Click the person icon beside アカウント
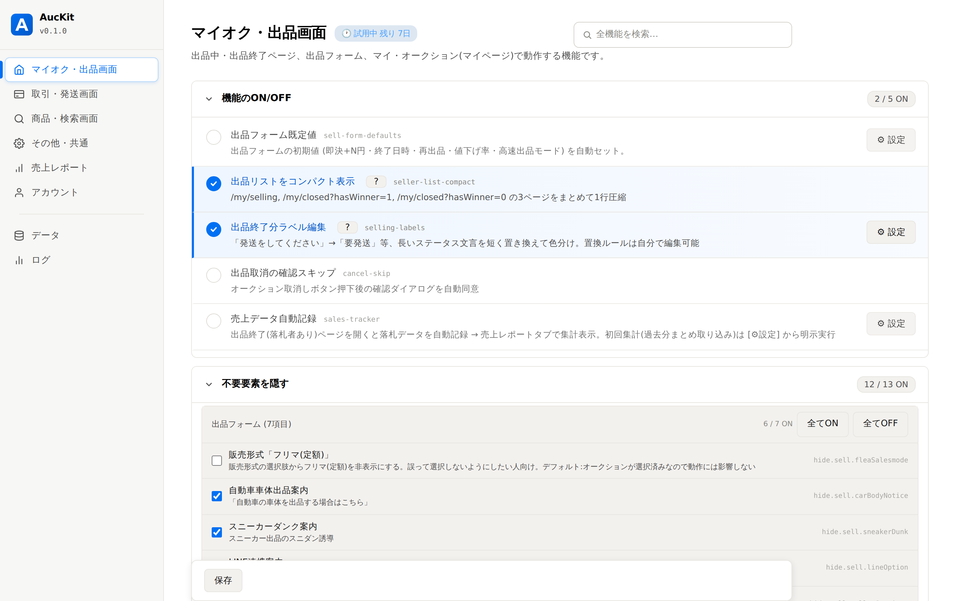Viewport: 956px width, 601px height. 19,193
